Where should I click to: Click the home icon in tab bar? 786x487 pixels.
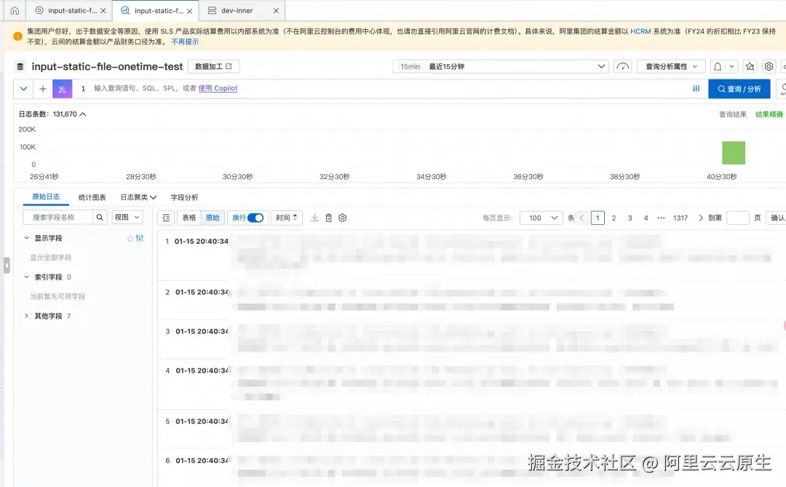coord(14,11)
